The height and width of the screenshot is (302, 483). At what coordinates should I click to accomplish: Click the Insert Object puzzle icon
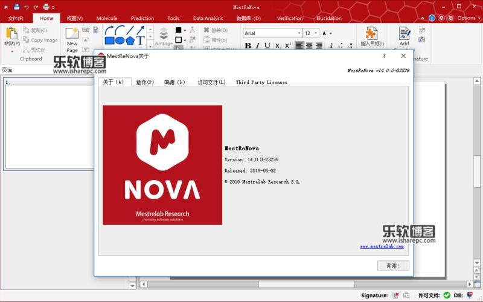click(x=372, y=33)
